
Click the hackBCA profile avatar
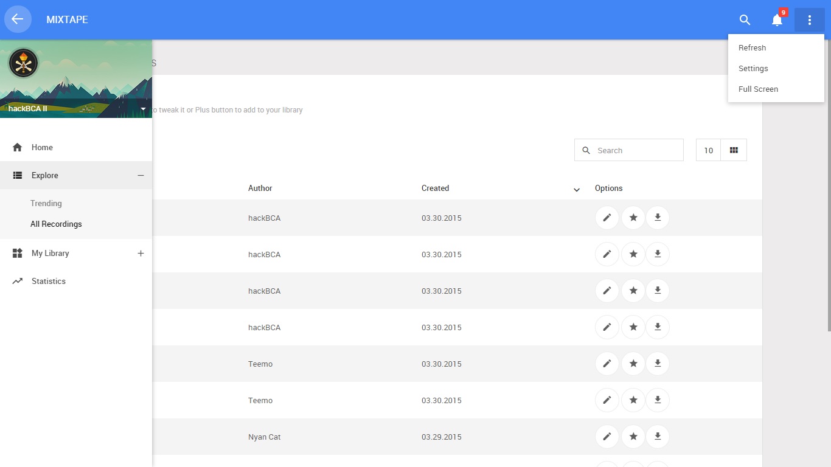(24, 63)
